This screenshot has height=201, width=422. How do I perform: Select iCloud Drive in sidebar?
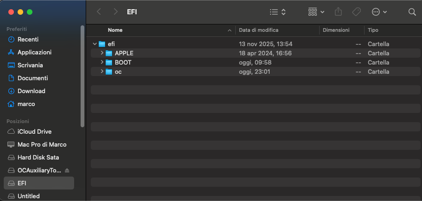tap(34, 132)
